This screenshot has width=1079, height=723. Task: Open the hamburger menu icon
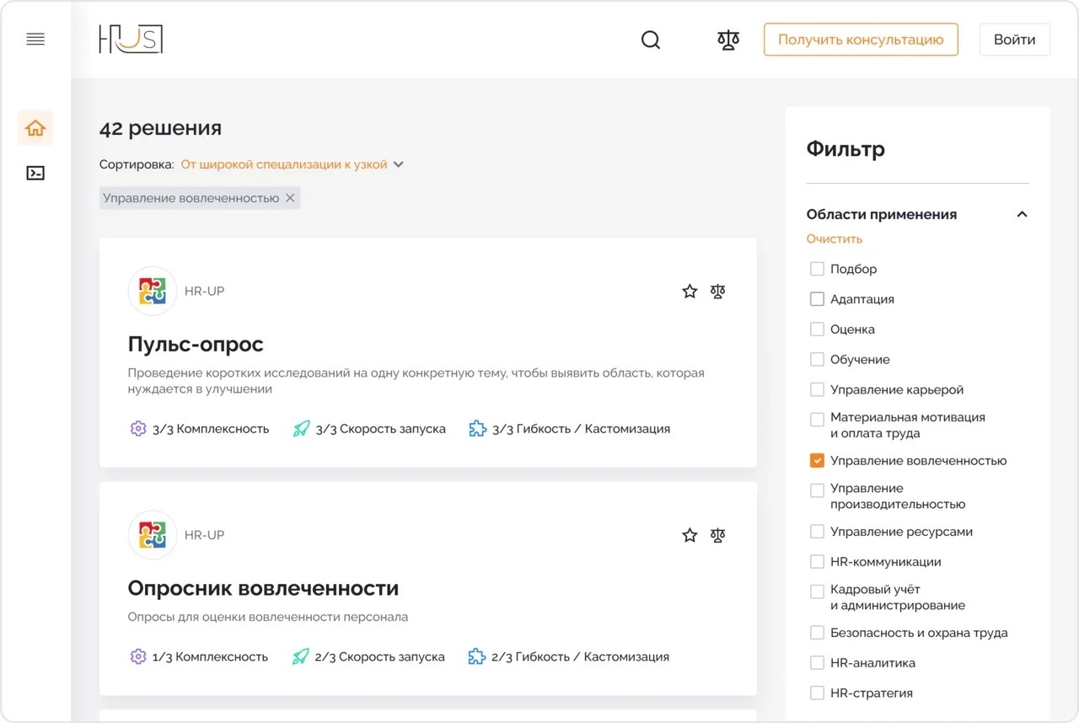click(x=35, y=40)
